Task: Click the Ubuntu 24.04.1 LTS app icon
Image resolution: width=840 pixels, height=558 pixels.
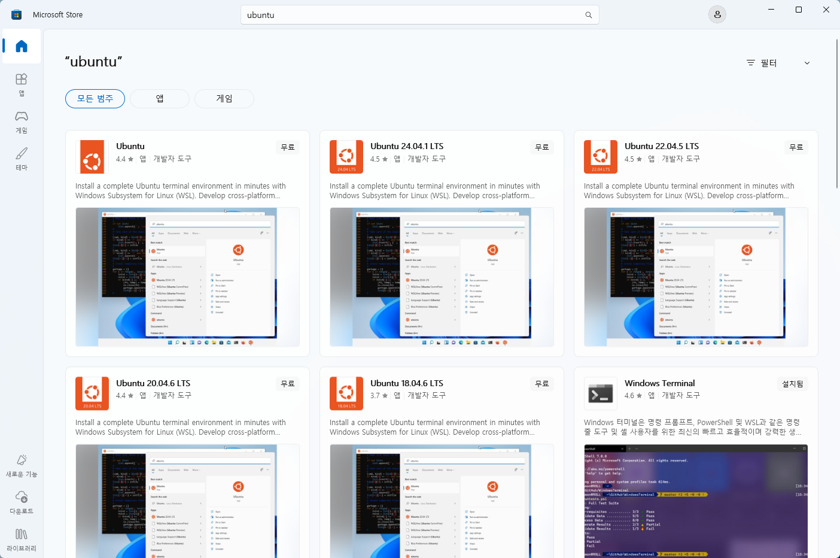Action: [x=346, y=157]
